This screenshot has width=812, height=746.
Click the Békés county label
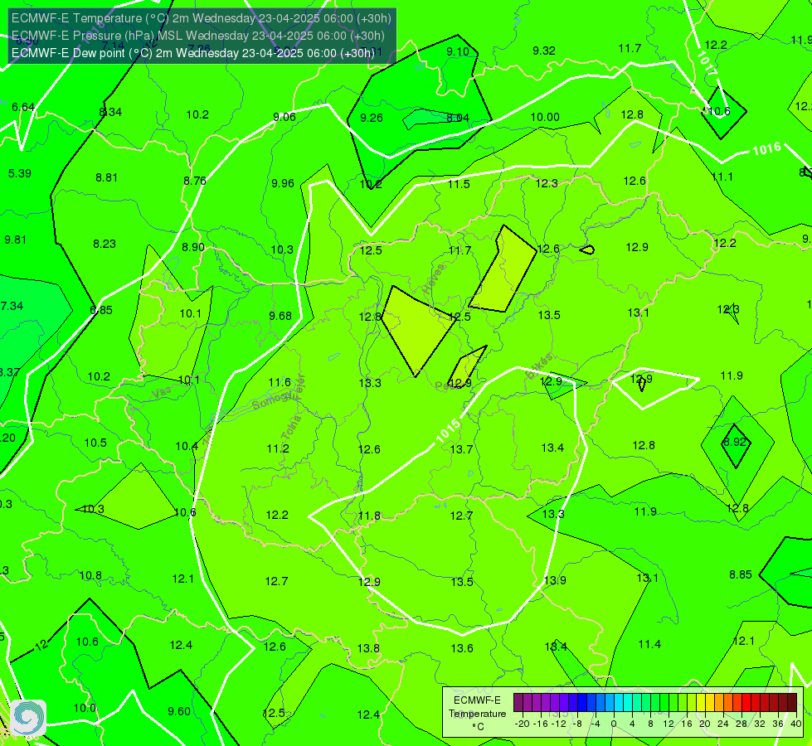(x=539, y=366)
